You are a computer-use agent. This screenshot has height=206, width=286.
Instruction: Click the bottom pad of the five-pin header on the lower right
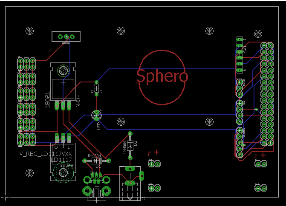(x=240, y=155)
